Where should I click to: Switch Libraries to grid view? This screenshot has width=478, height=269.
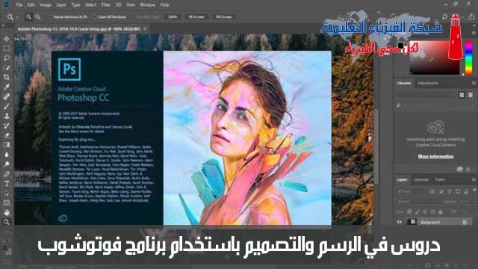462,95
